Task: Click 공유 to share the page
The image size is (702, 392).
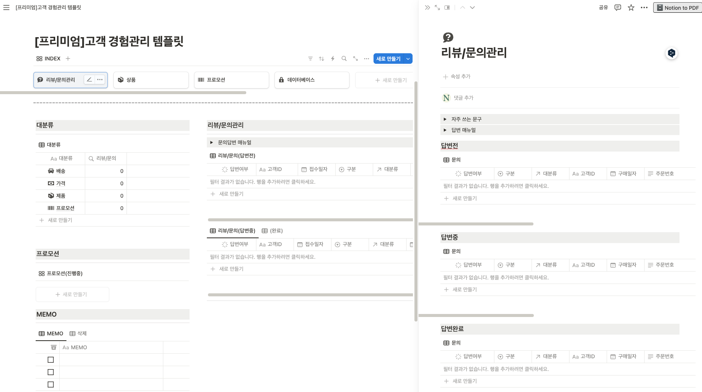Action: [x=603, y=8]
